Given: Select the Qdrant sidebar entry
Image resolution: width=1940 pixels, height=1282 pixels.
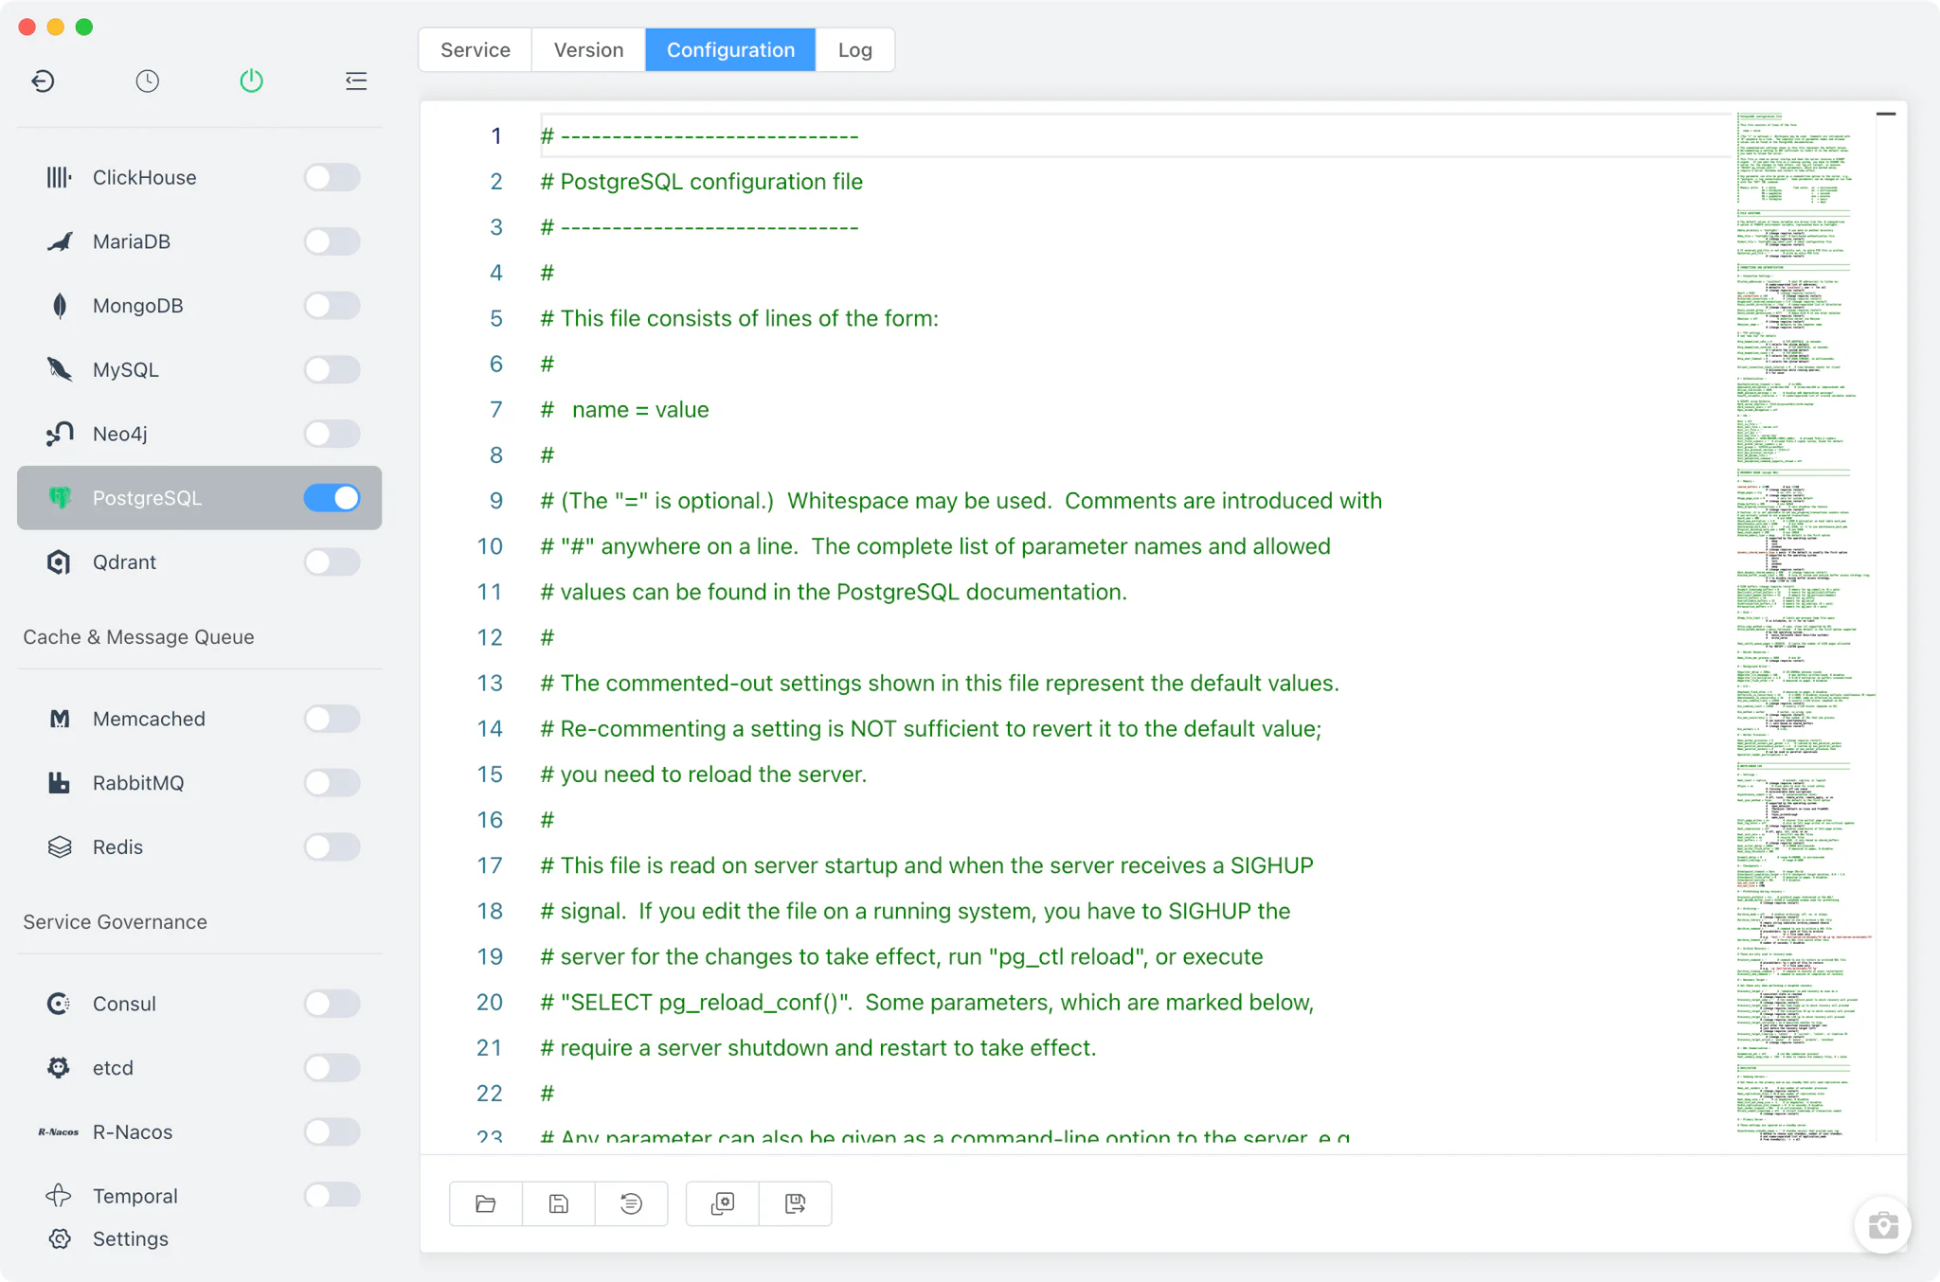Looking at the screenshot, I should click(199, 562).
